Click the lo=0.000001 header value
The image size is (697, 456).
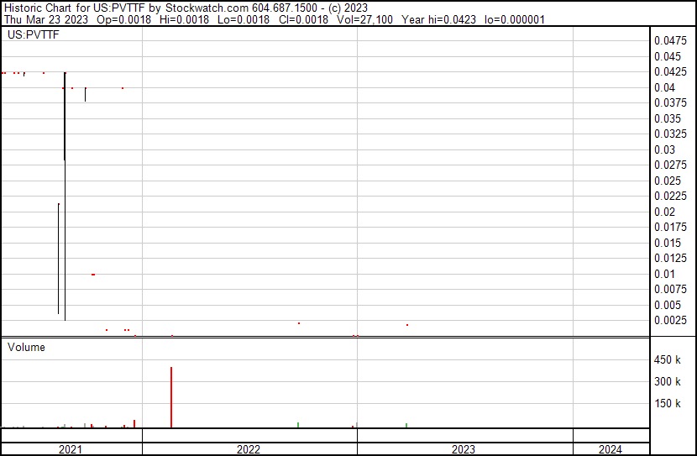pyautogui.click(x=514, y=19)
